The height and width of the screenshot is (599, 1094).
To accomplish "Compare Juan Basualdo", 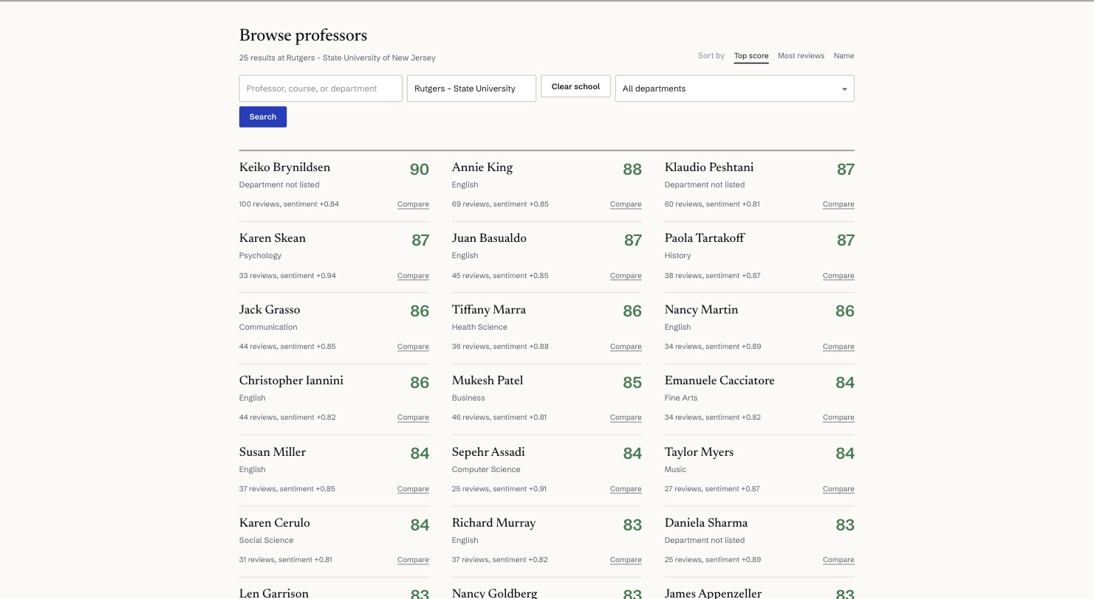I will point(626,276).
